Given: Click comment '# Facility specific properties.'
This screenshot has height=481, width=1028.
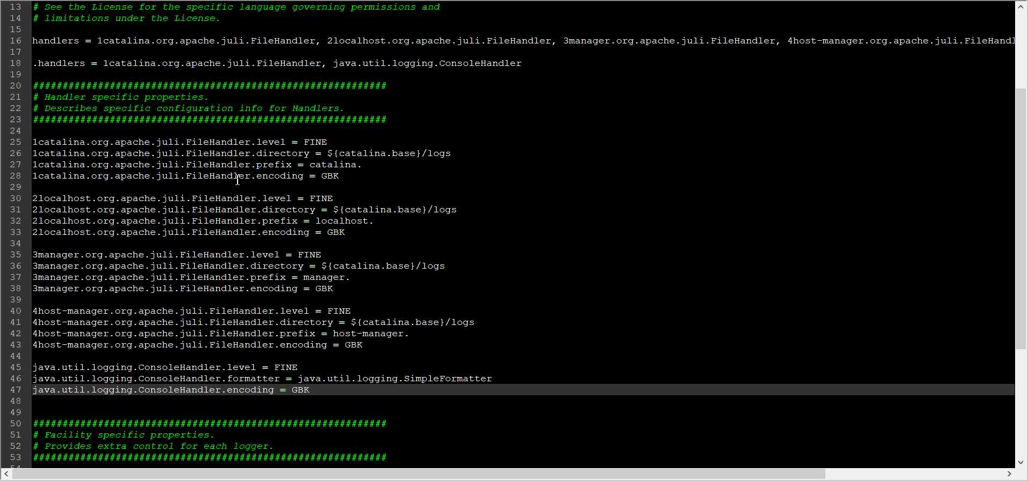Looking at the screenshot, I should [123, 435].
